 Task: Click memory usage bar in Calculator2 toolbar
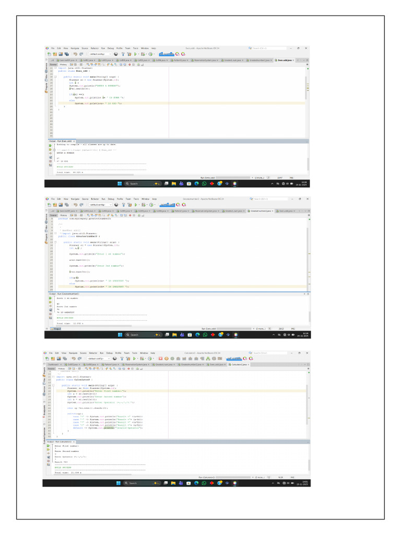point(234,358)
